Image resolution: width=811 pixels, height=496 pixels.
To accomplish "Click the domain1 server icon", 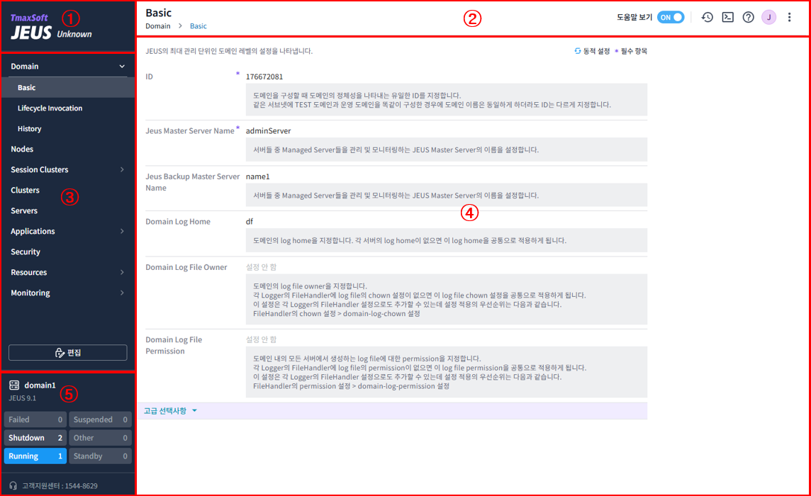I will tap(14, 385).
